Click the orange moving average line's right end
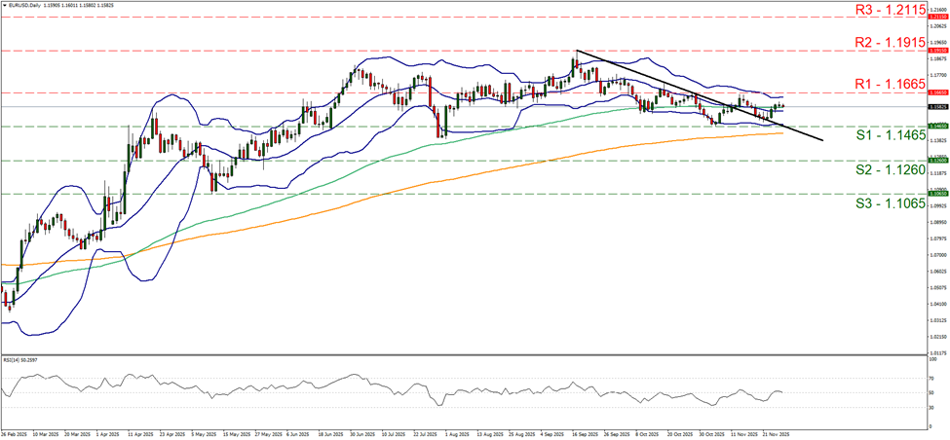 click(783, 131)
